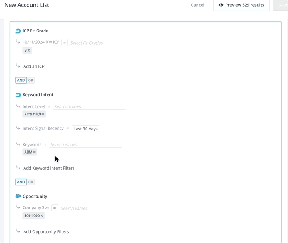Open the Last 90 days recency dropdown

[85, 129]
